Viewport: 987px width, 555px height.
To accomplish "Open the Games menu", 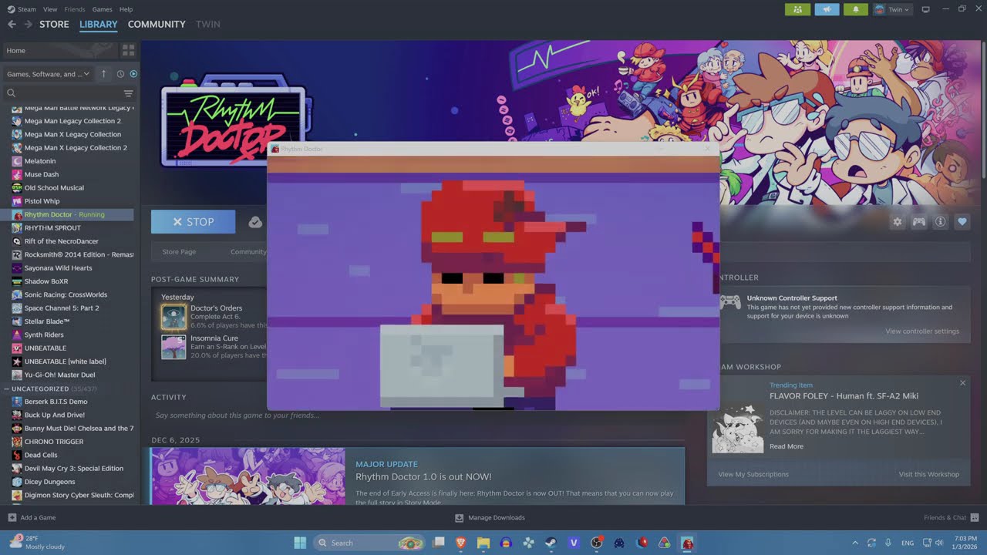I will point(102,9).
